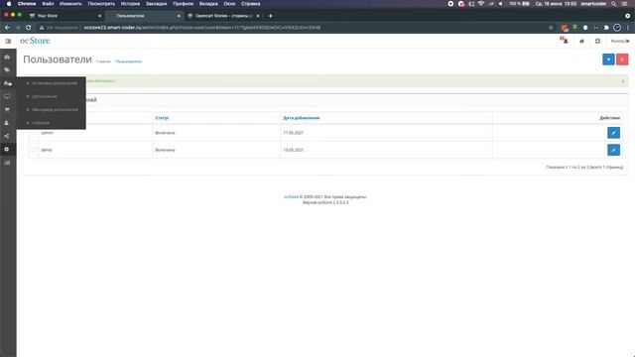Viewport: 635px width, 357px height.
Task: Open macOS Spotlight search icon
Action: point(614,4)
